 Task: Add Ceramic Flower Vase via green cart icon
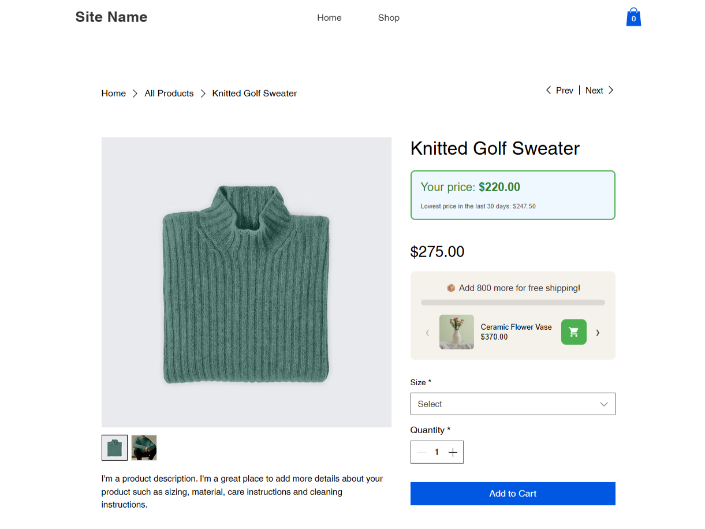point(573,332)
